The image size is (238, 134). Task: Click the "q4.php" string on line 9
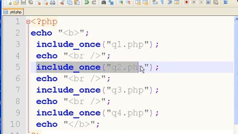pos(128,113)
